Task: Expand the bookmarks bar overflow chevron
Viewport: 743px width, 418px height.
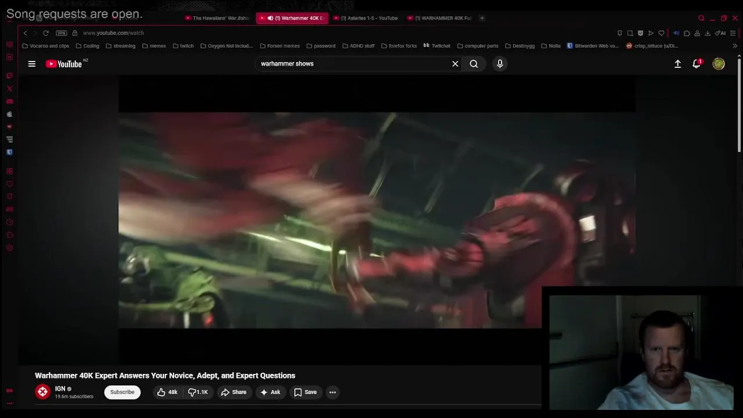Action: (x=735, y=46)
